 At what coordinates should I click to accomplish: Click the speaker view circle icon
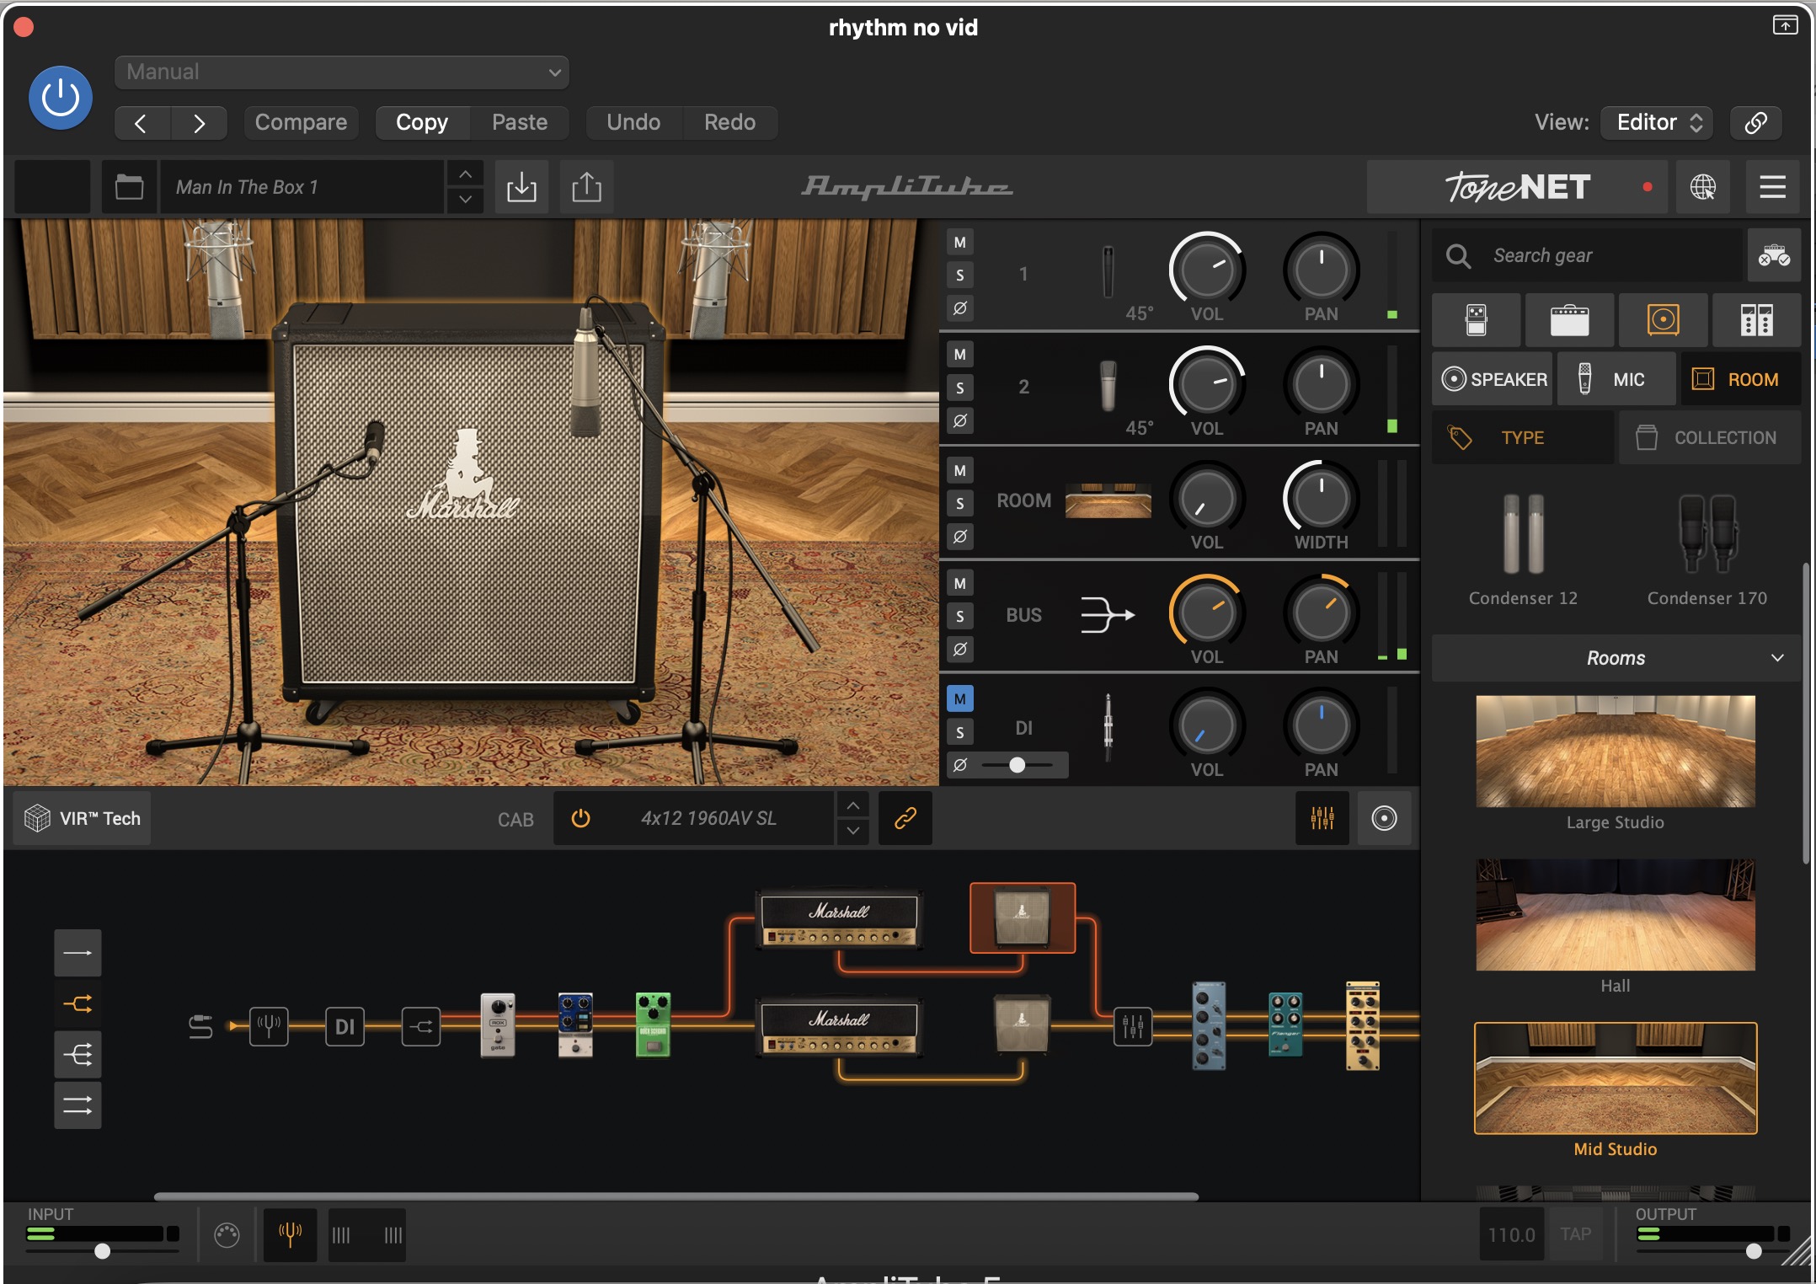tap(1384, 818)
